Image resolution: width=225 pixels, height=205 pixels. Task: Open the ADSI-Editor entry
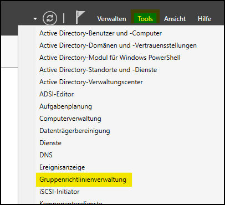[x=57, y=94]
